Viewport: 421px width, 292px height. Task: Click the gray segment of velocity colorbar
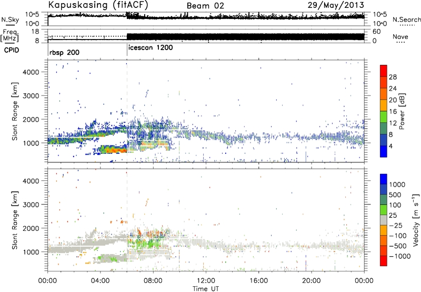384,220
